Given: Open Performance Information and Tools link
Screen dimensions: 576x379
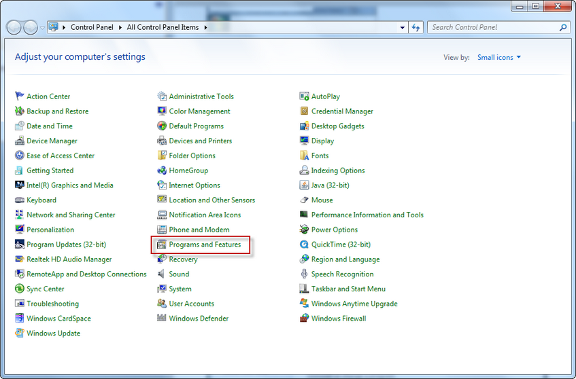Looking at the screenshot, I should [367, 215].
